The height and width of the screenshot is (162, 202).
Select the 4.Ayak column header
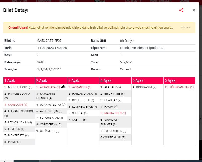tap(115, 80)
